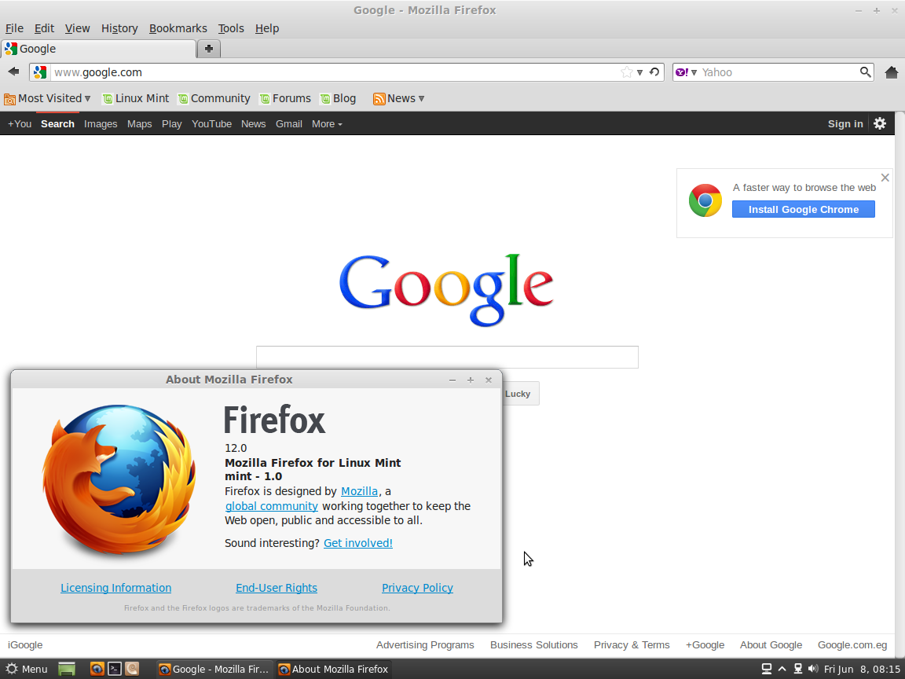Screen dimensions: 905x679
Task: Click the Google site identity icon in the address bar
Action: 40,72
